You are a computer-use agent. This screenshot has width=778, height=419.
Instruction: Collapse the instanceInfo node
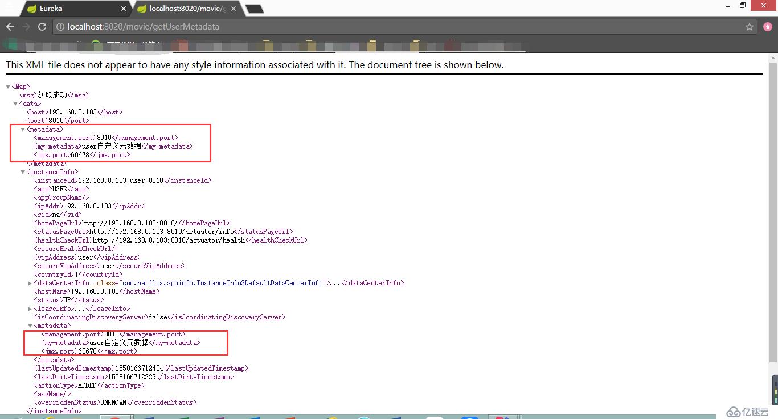23,172
